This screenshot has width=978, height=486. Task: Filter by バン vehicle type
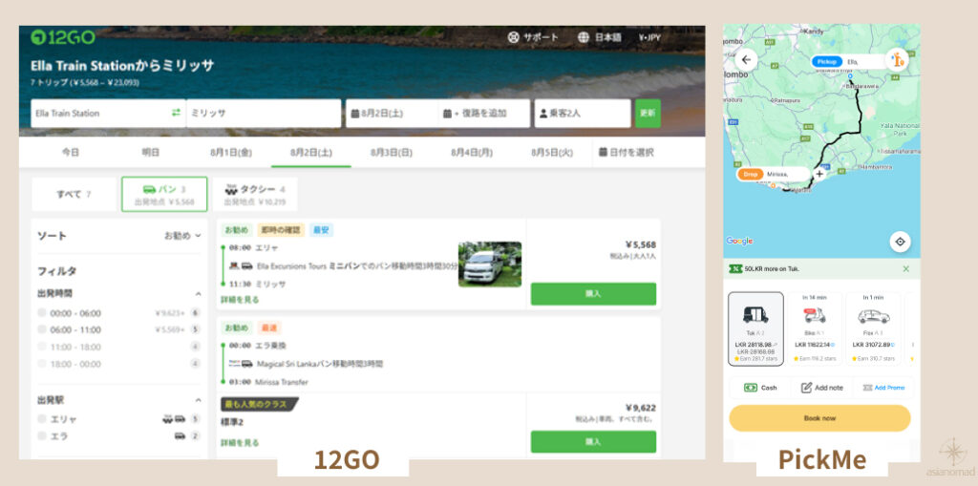click(x=164, y=194)
